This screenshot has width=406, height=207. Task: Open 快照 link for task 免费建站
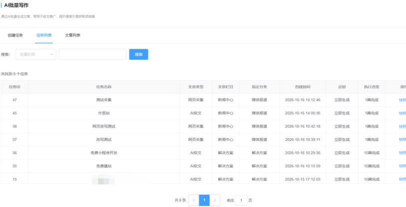[403, 166]
